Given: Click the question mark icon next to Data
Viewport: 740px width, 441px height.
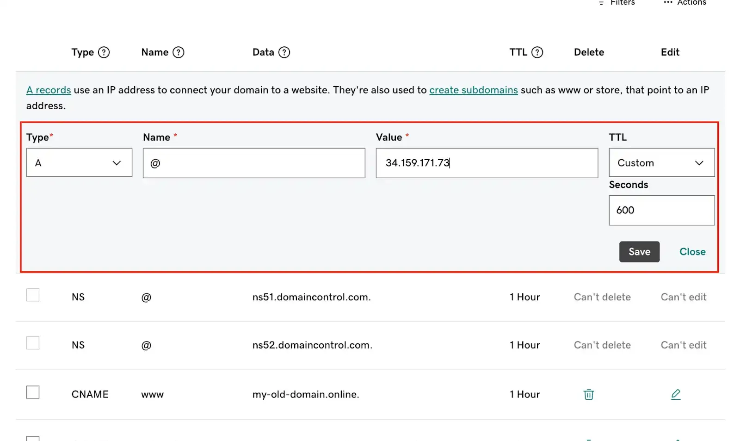Looking at the screenshot, I should point(284,52).
